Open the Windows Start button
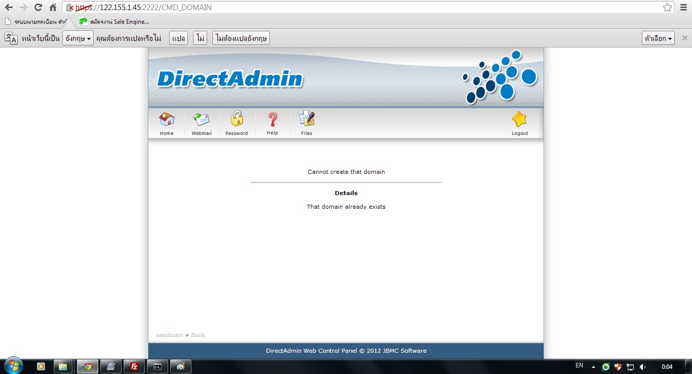 13,366
